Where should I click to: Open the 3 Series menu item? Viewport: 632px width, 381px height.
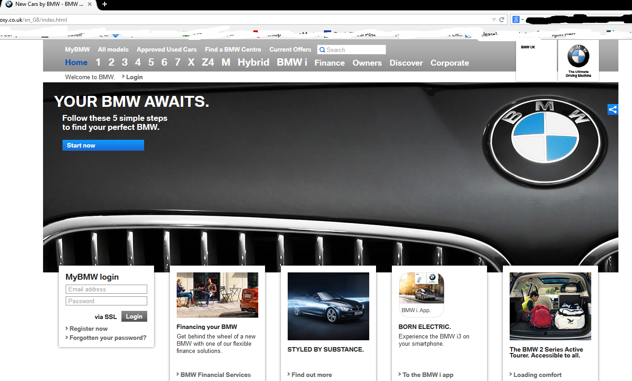tap(125, 62)
